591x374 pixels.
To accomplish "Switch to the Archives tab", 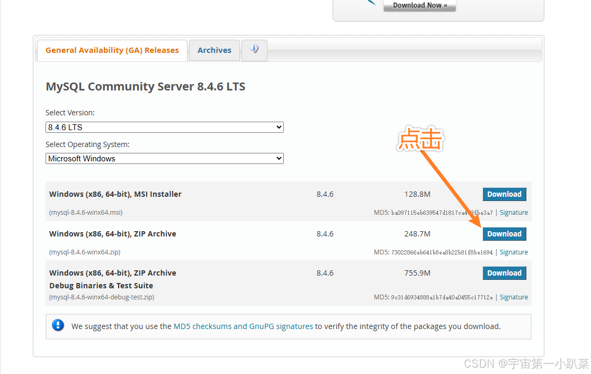I will (x=214, y=50).
